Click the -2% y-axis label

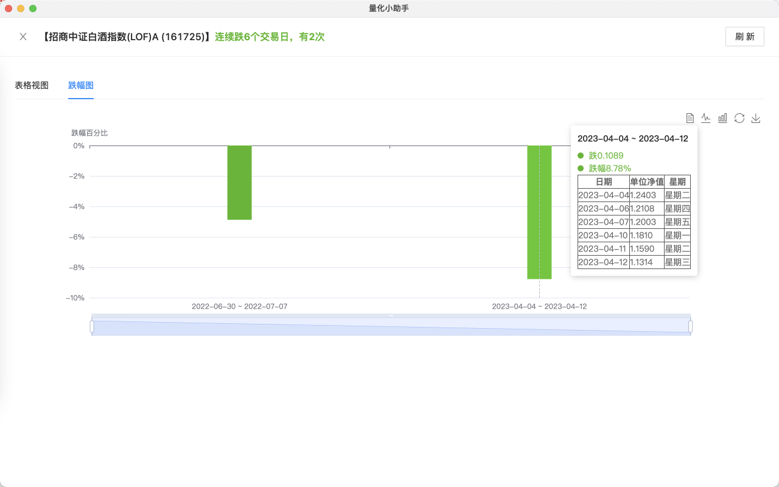77,177
